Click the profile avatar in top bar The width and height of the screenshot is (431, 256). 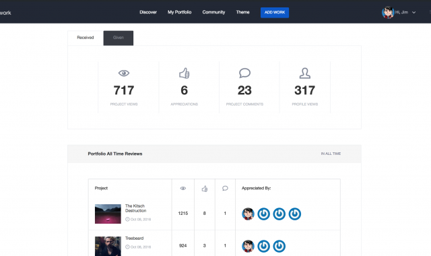[388, 12]
